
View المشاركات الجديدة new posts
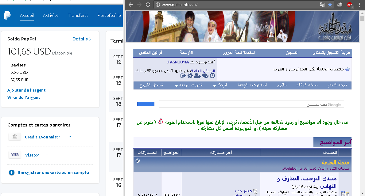(252, 85)
